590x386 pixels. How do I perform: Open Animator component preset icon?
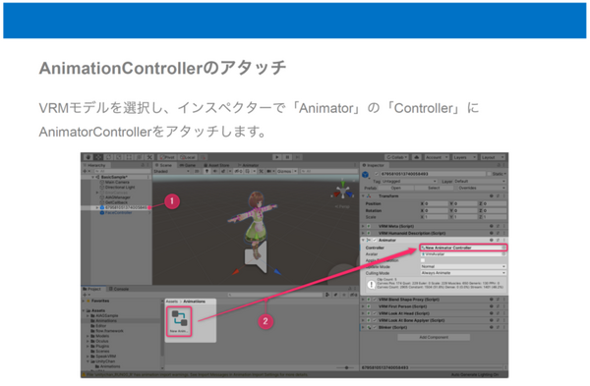point(498,240)
